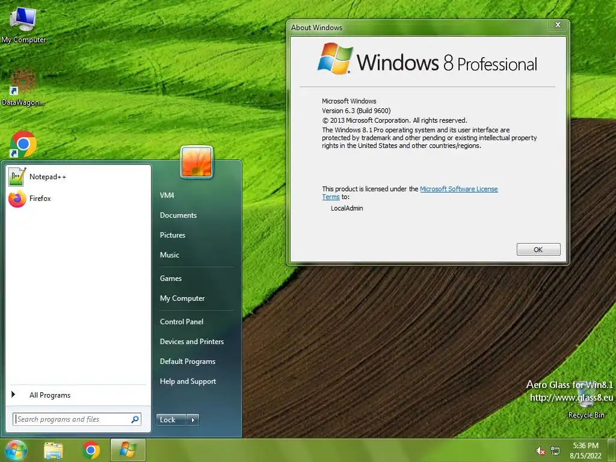Click the Start orb button
Screen dimensions: 616x462
pos(16,450)
